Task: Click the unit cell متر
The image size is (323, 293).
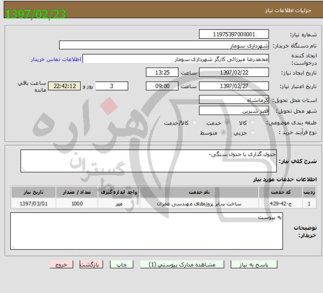Action: coord(119,204)
